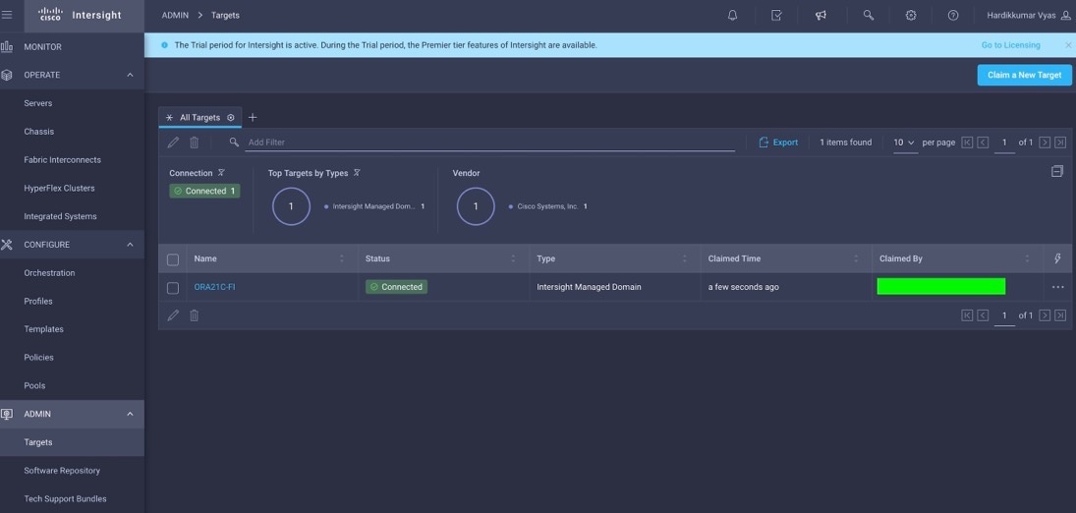Viewport: 1076px width, 513px height.
Task: Open the notifications bell
Action: 732,15
